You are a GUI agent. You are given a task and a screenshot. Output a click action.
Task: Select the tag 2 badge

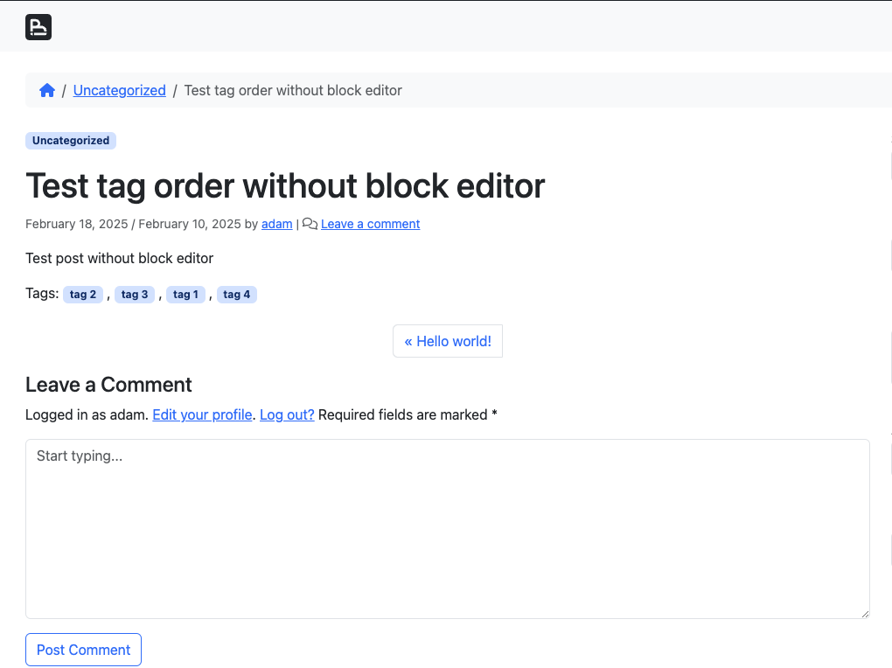[83, 295]
